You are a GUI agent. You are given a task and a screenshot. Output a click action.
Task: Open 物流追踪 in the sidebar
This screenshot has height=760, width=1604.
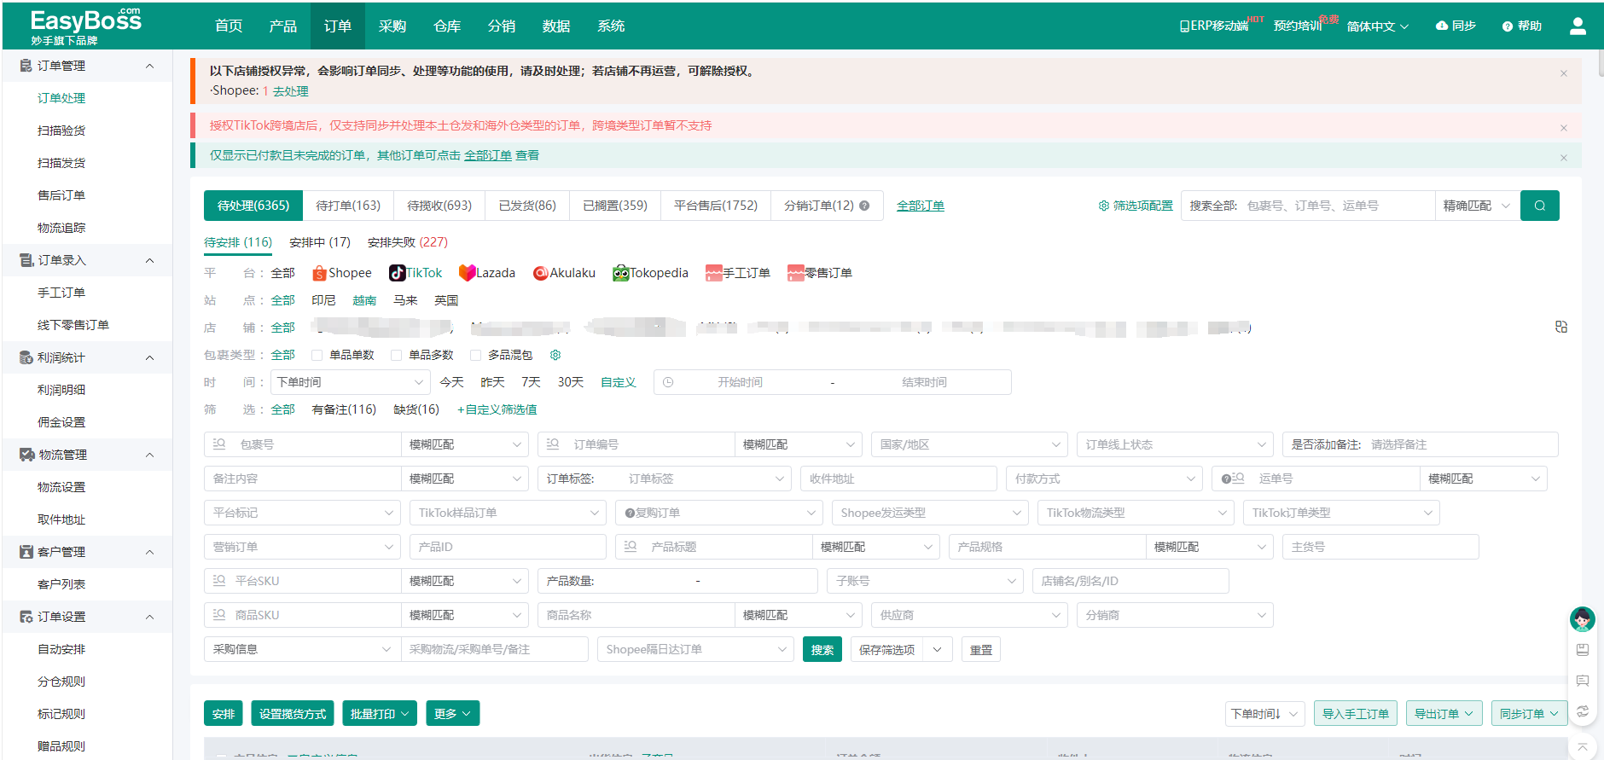click(x=61, y=228)
